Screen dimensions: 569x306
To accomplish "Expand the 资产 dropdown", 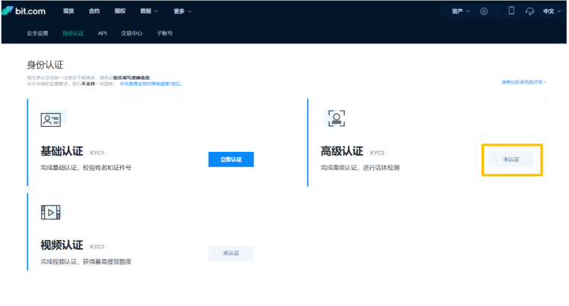I will pyautogui.click(x=461, y=11).
